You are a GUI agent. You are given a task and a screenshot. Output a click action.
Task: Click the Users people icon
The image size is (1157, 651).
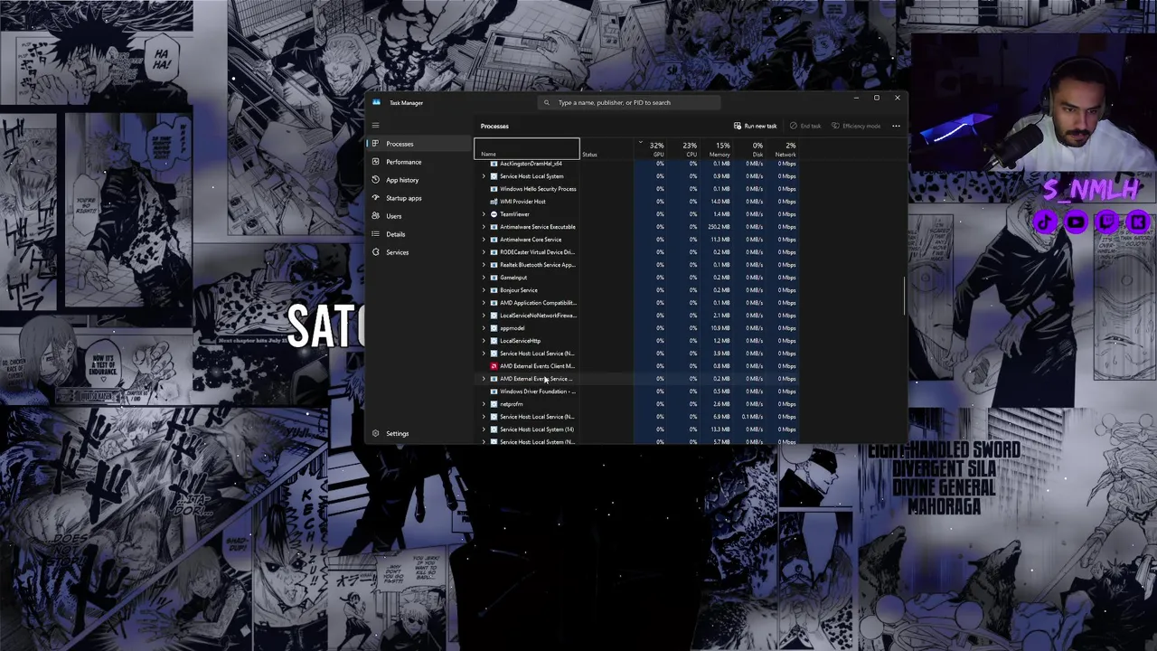(375, 216)
